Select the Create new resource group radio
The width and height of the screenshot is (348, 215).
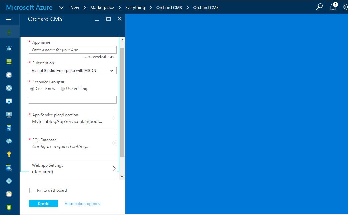(32, 89)
